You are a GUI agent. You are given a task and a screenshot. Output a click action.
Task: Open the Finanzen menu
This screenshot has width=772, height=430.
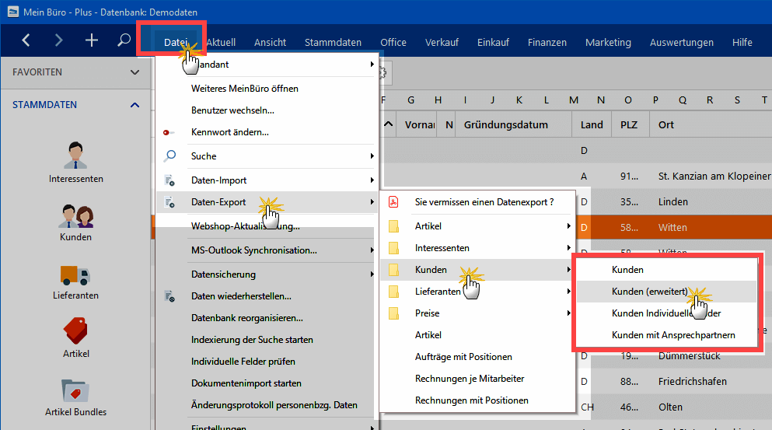[547, 43]
